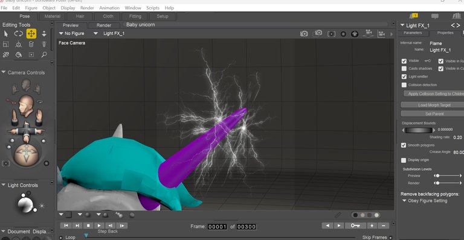Image resolution: width=464 pixels, height=240 pixels.
Task: Open the Render menu in the menu bar
Action: pyautogui.click(x=87, y=8)
